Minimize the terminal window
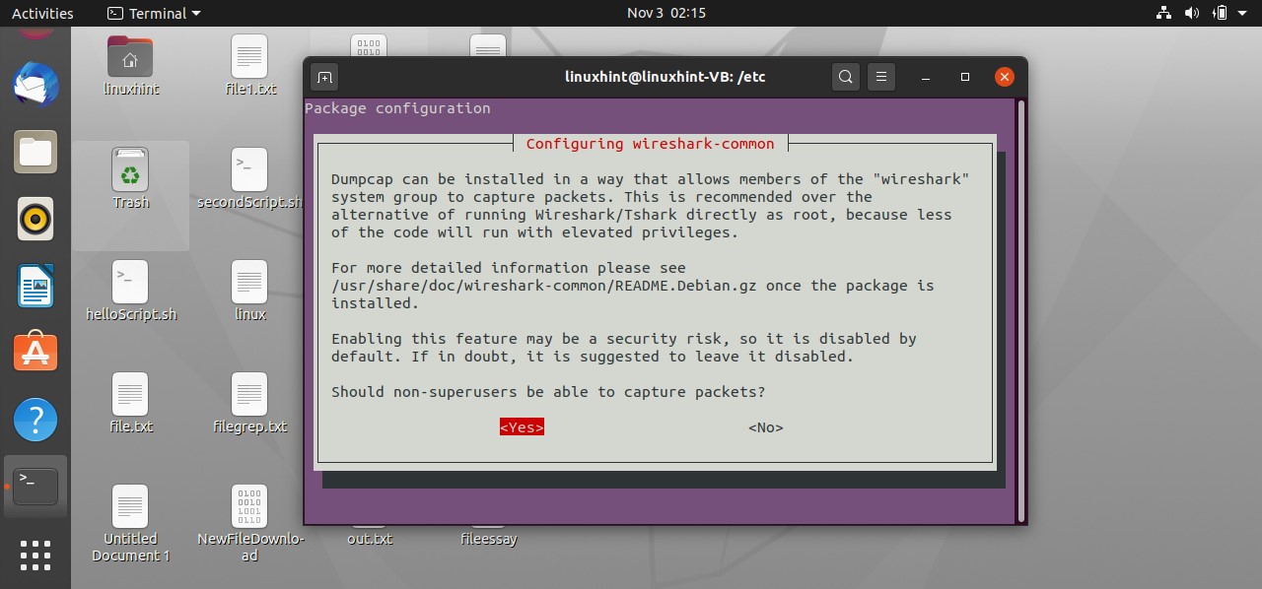 coord(926,77)
